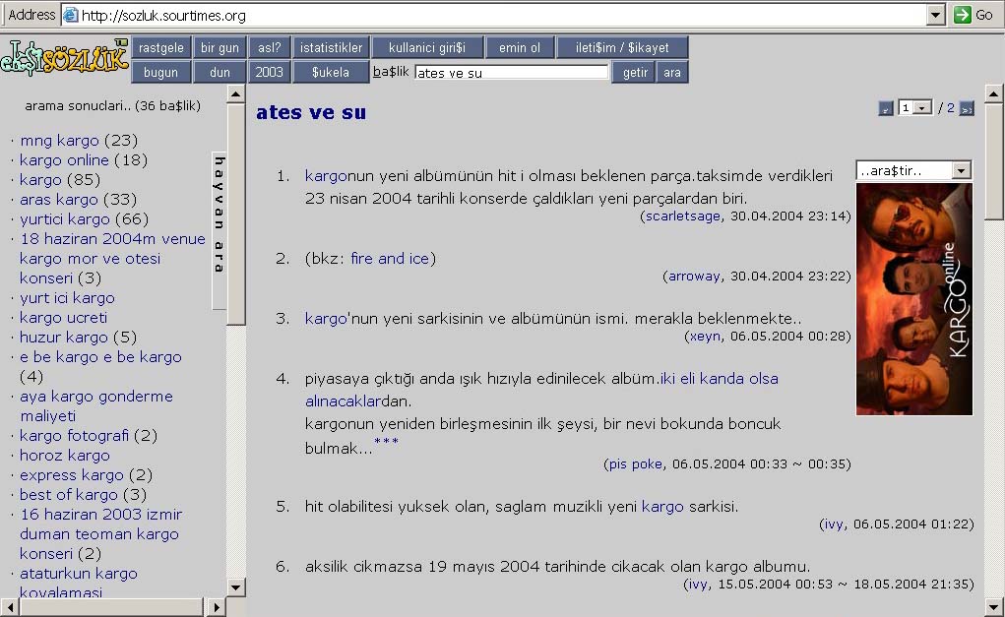This screenshot has height=617, width=1005.
Task: Open kargo ucreti search result
Action: (x=63, y=318)
